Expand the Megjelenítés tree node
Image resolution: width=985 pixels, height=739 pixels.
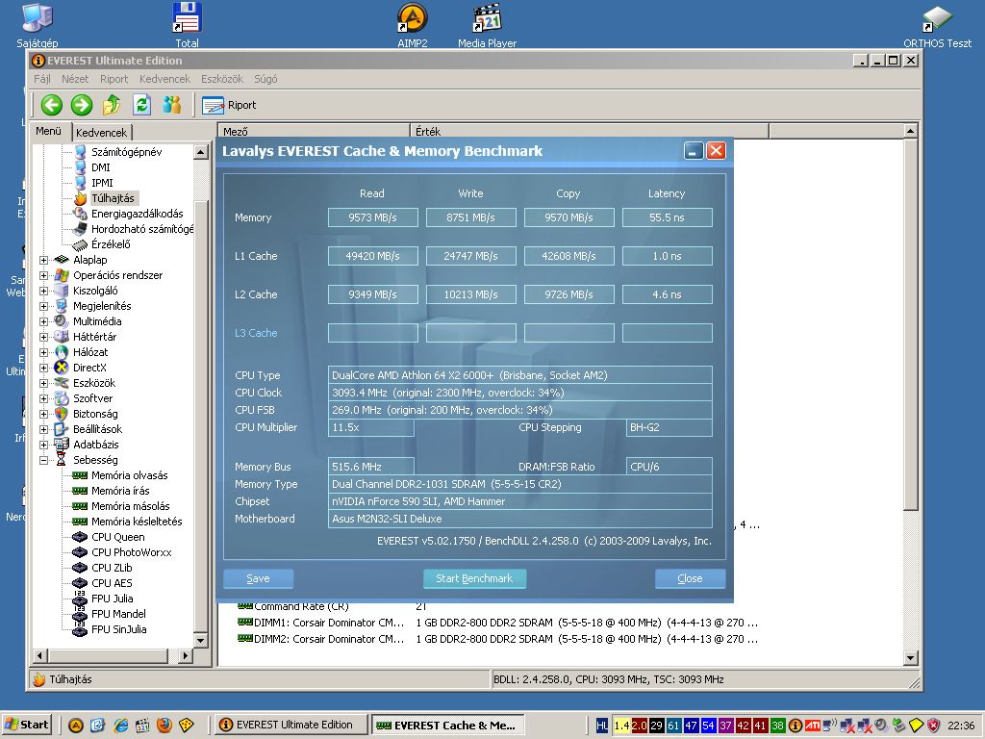pos(43,306)
